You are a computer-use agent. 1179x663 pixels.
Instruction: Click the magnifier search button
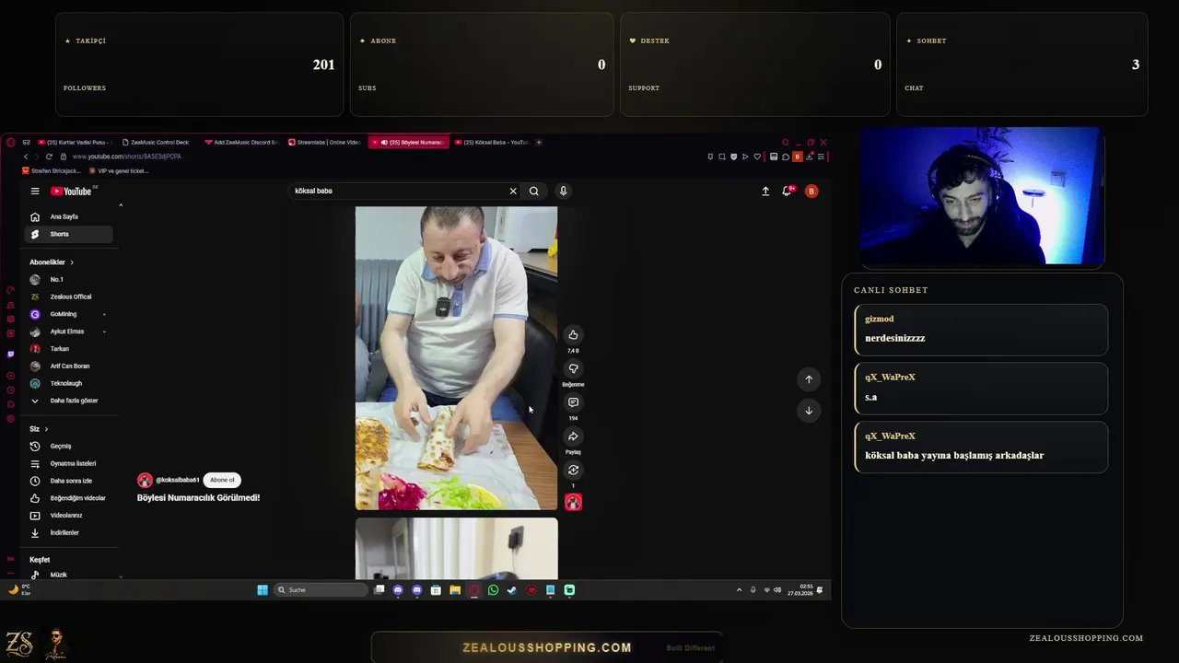point(533,192)
